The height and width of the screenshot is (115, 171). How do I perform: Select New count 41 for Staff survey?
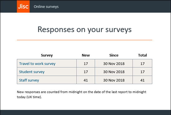click(x=86, y=80)
